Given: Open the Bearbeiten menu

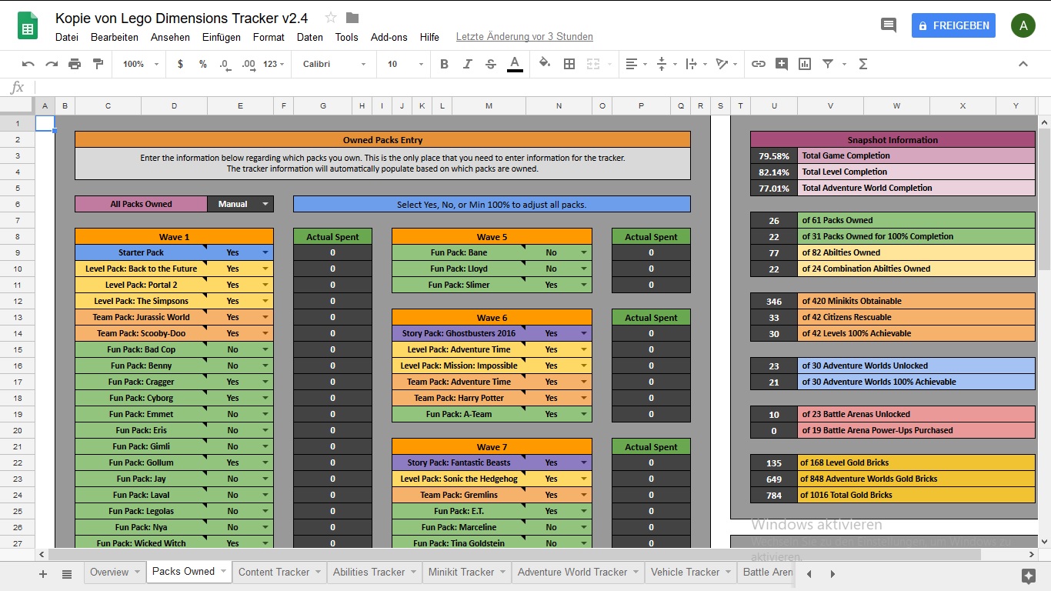Looking at the screenshot, I should pos(115,37).
